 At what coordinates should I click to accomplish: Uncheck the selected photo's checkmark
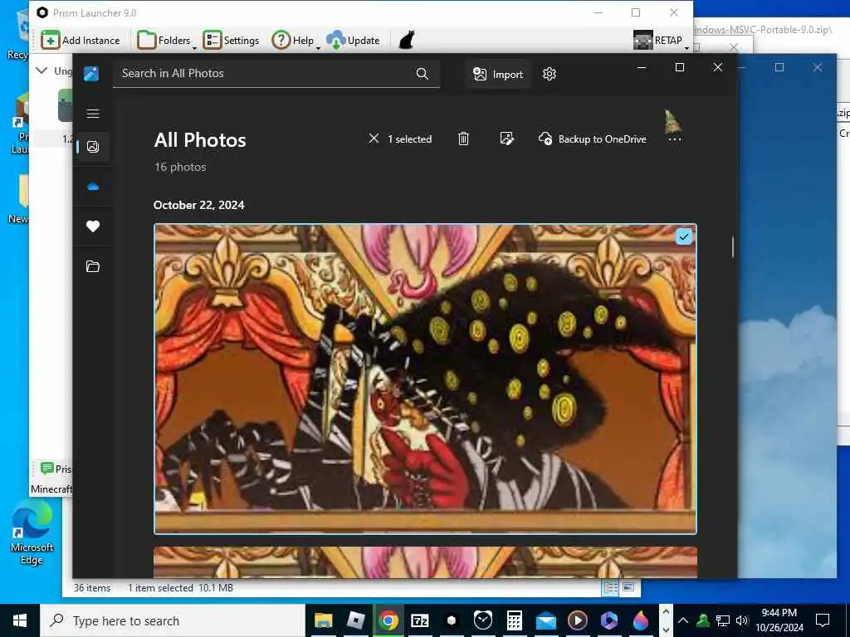[x=684, y=236]
